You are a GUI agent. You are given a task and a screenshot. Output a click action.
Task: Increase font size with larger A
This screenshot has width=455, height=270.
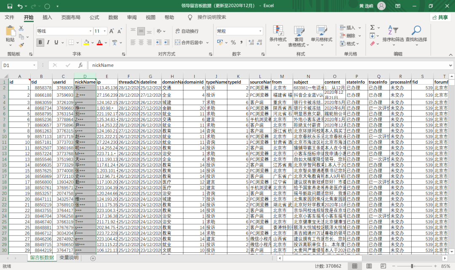pos(111,31)
